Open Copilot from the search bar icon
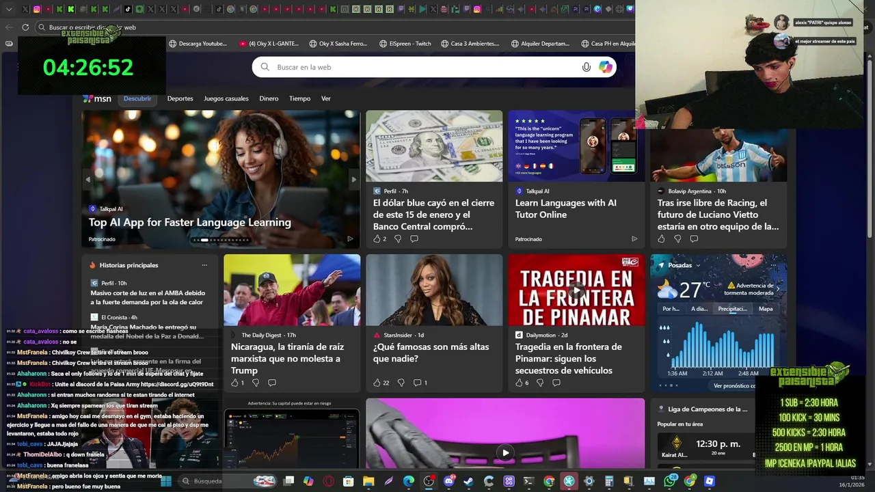Screen dimensions: 875x492 pos(605,67)
